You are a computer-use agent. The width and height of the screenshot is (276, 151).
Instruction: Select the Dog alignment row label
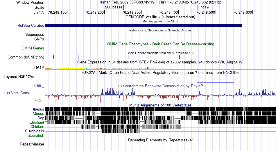tap(41, 118)
